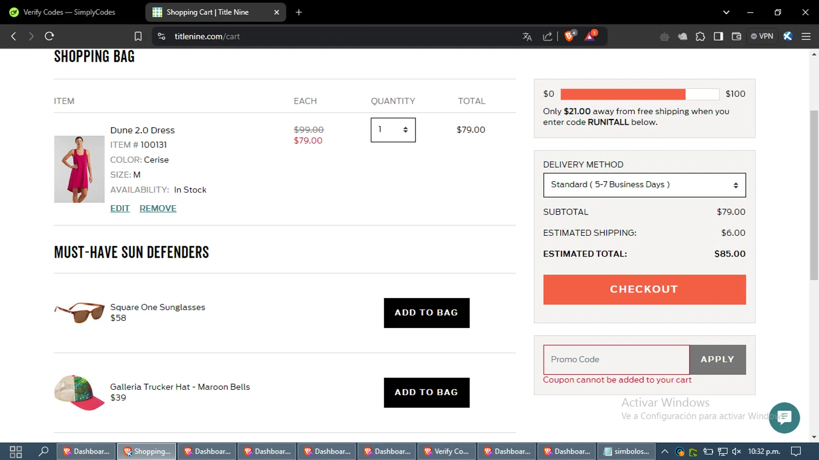Click the orange CHECKOUT button
The width and height of the screenshot is (819, 460).
pyautogui.click(x=644, y=289)
